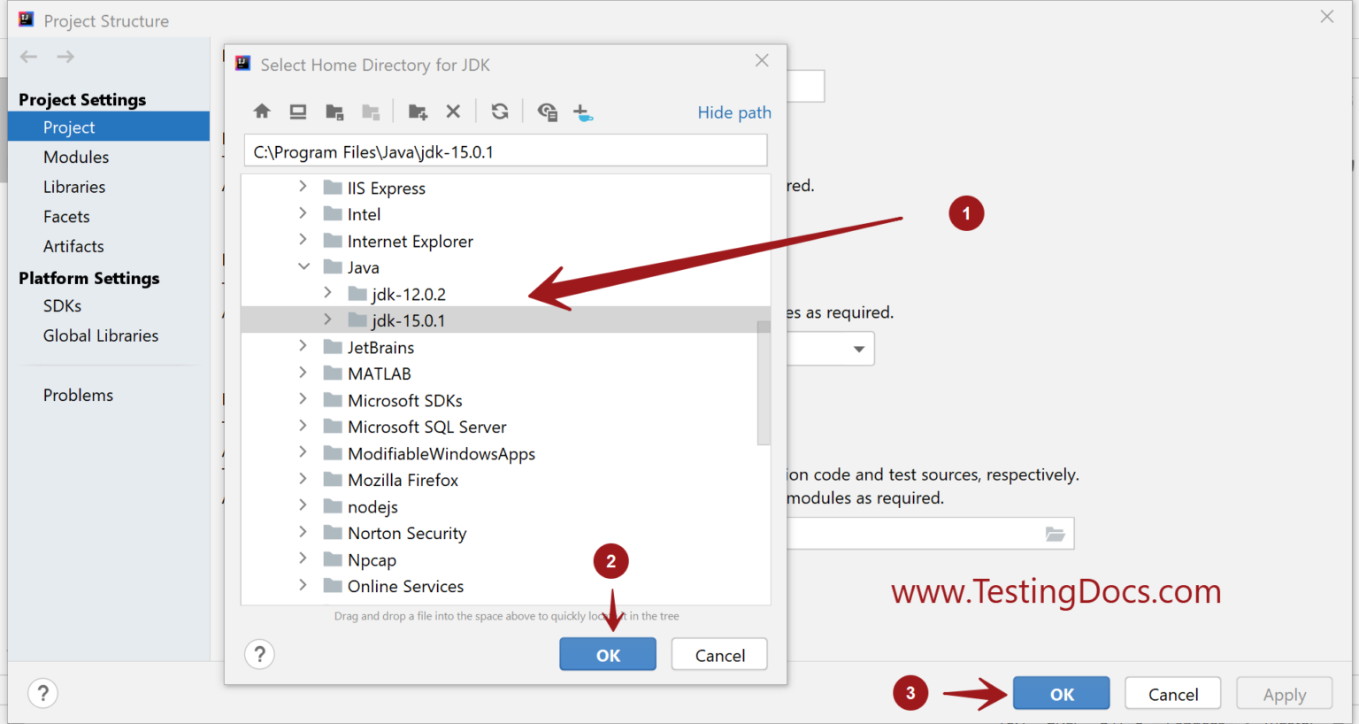
Task: Select the Mozilla Firefox folder
Action: [x=403, y=480]
